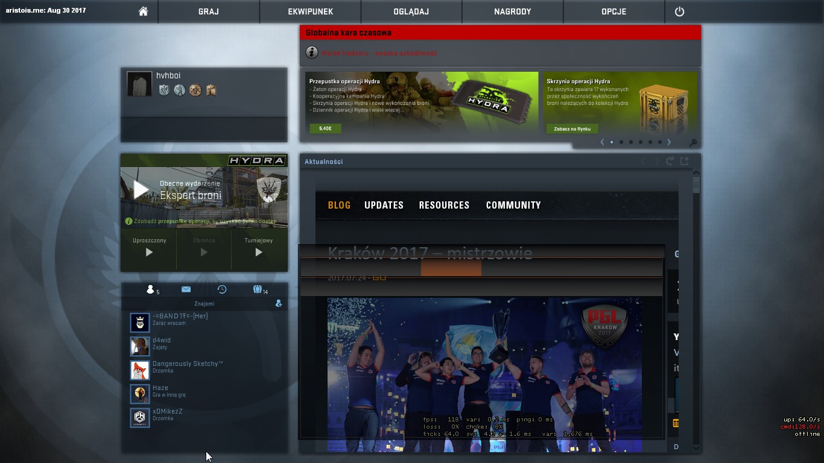
Task: Open Aktualności news in external window
Action: pos(684,161)
